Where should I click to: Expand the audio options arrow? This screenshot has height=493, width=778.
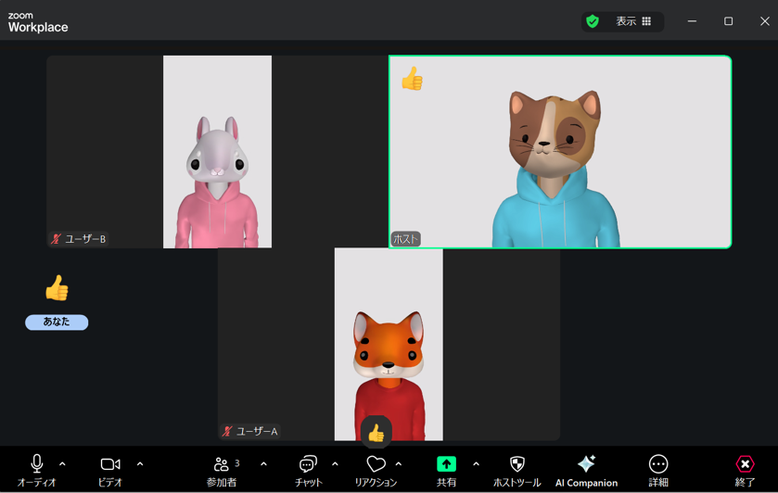[x=62, y=464]
